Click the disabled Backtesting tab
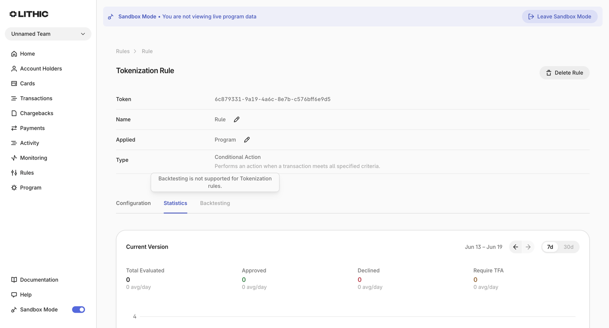 (215, 203)
